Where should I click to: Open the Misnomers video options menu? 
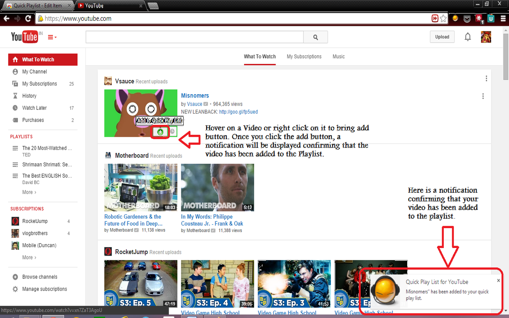click(483, 96)
